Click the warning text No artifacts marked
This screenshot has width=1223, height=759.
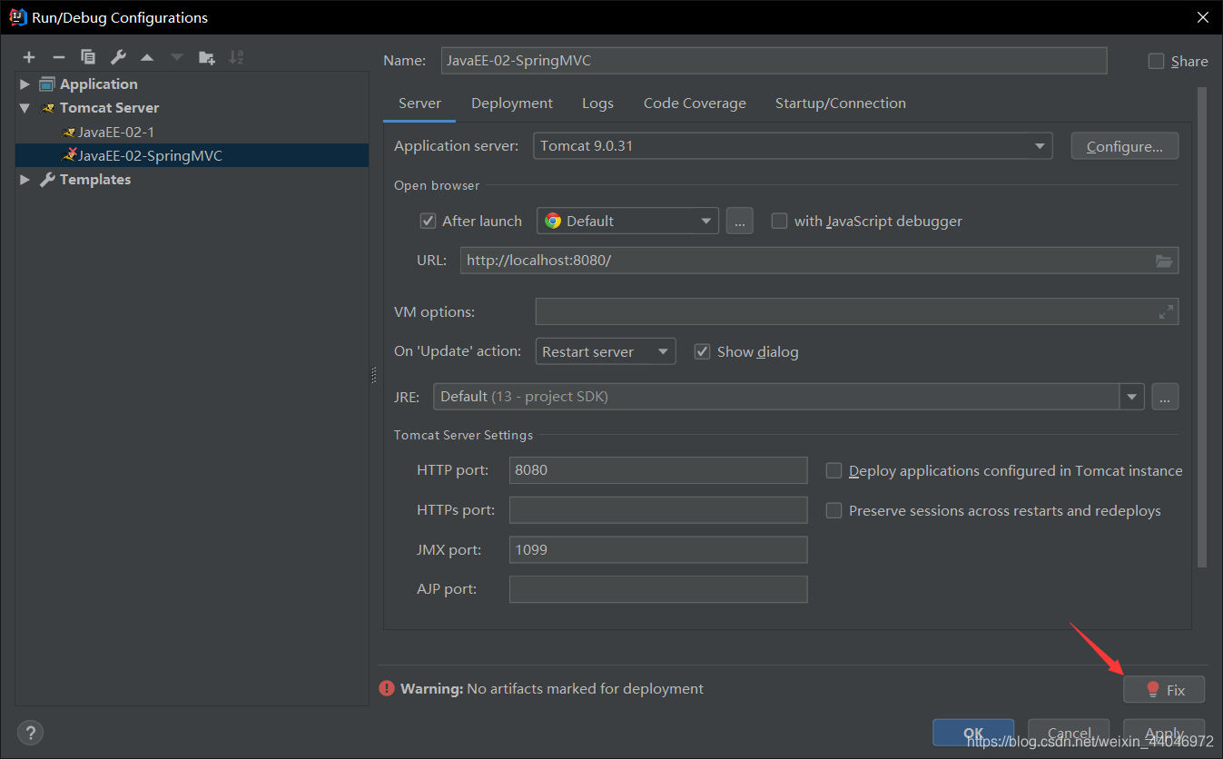click(585, 689)
